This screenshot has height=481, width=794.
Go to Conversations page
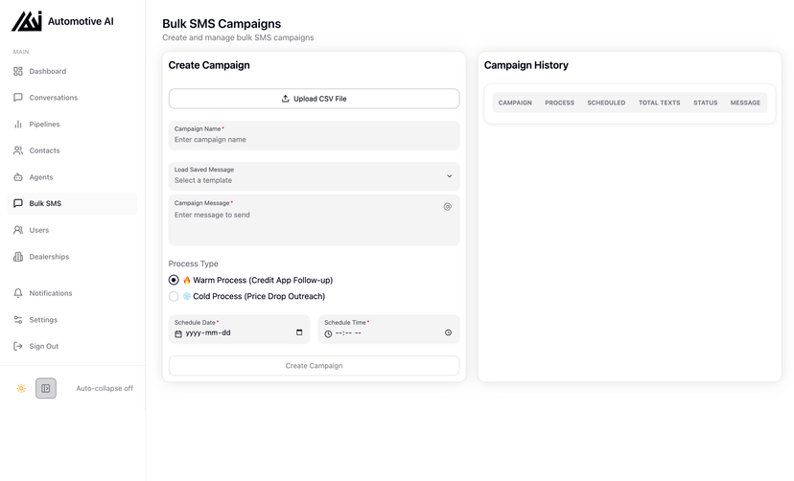click(x=73, y=98)
